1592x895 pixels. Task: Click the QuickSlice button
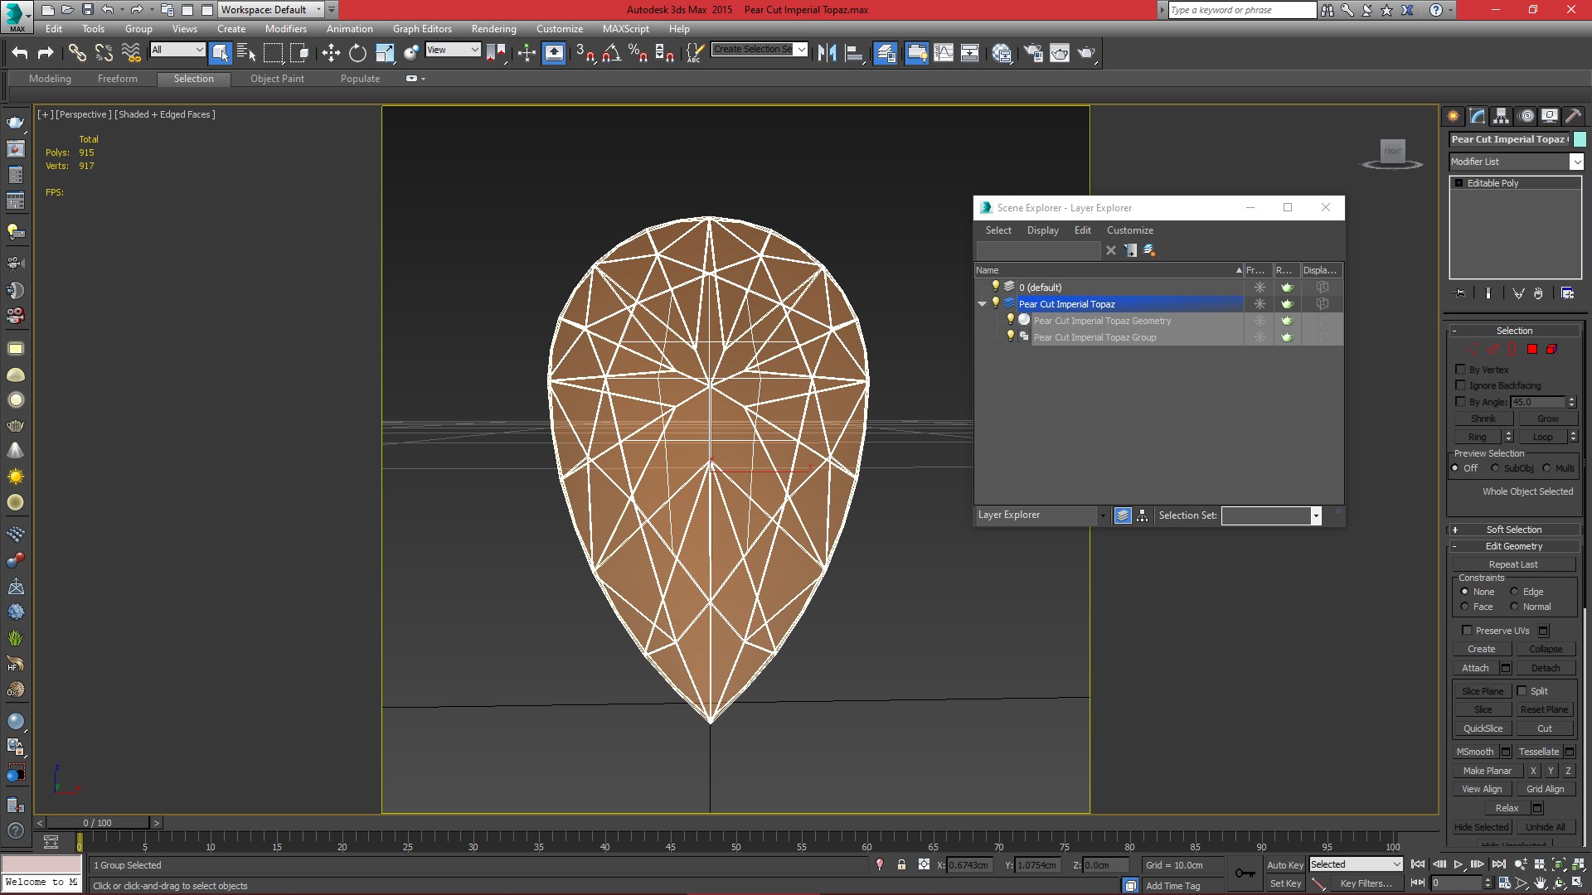(x=1483, y=728)
